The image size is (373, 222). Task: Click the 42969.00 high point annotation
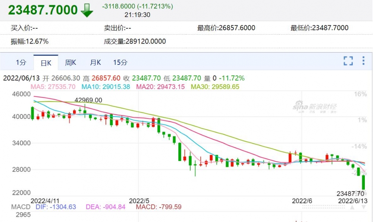point(88,100)
